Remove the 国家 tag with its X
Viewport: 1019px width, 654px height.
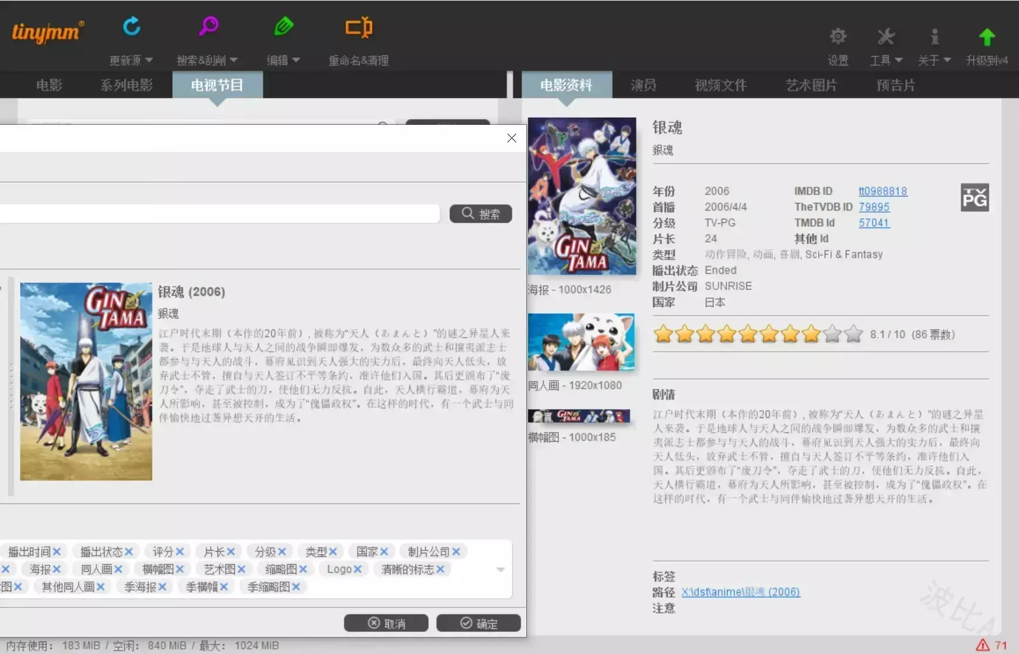[x=384, y=551]
